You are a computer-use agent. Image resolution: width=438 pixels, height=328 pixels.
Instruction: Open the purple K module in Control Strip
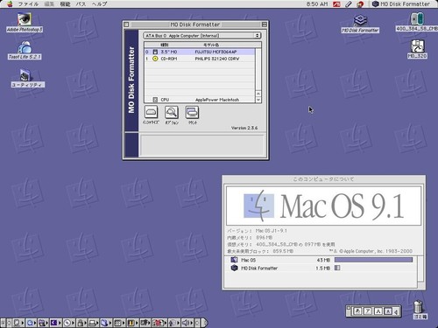55,323
